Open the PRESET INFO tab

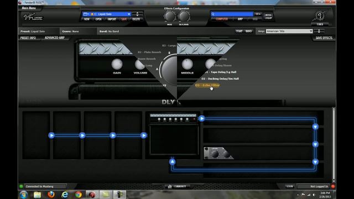pyautogui.click(x=28, y=38)
